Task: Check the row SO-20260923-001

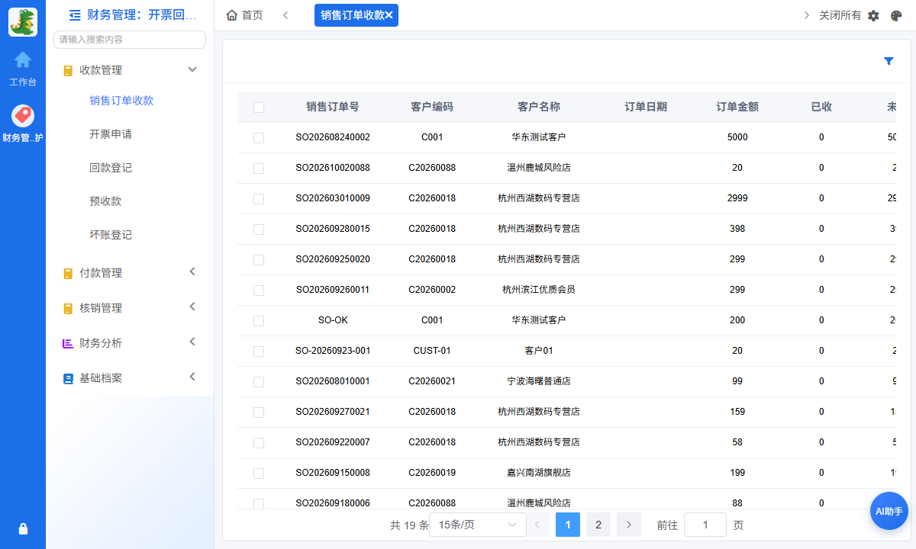Action: [x=259, y=352]
